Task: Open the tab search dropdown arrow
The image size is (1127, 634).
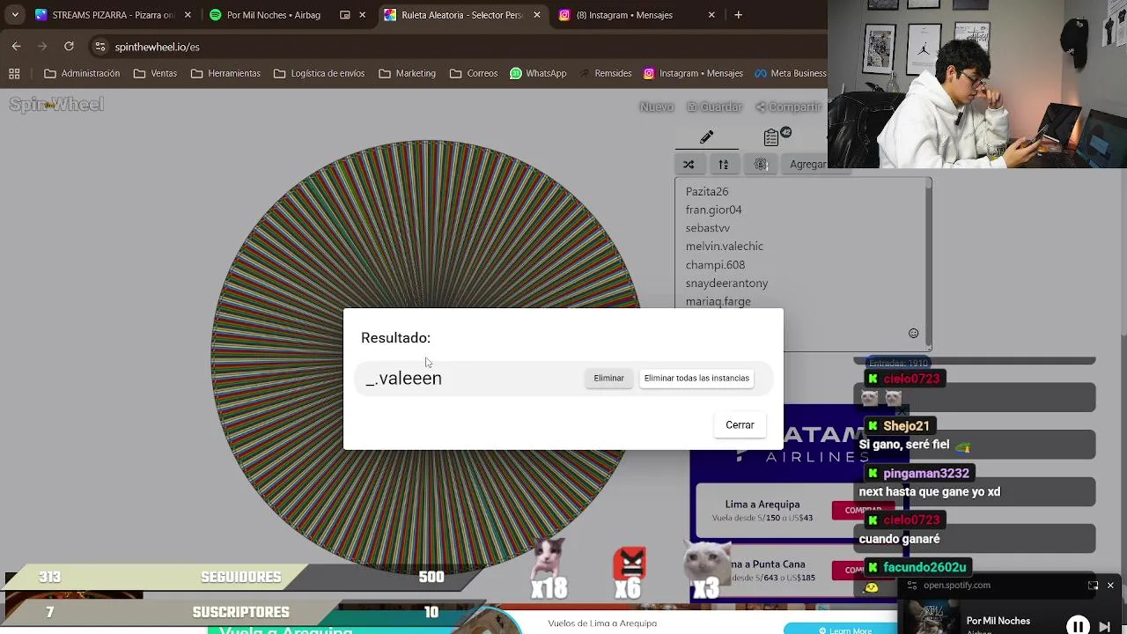Action: pyautogui.click(x=14, y=15)
